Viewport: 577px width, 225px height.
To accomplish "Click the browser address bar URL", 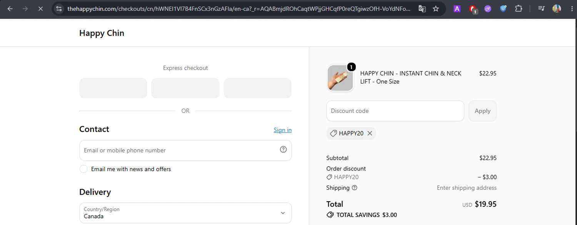I will (x=238, y=8).
